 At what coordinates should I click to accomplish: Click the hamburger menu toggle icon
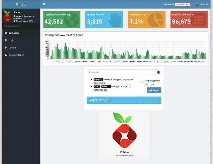pyautogui.click(x=44, y=4)
